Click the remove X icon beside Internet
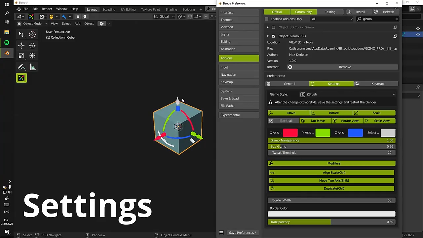 290,67
